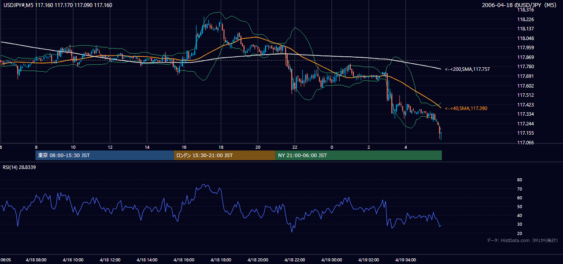Screen dimensions: 563x264
Task: Click the 4/18 08:00 time label
Action: click(x=35, y=260)
